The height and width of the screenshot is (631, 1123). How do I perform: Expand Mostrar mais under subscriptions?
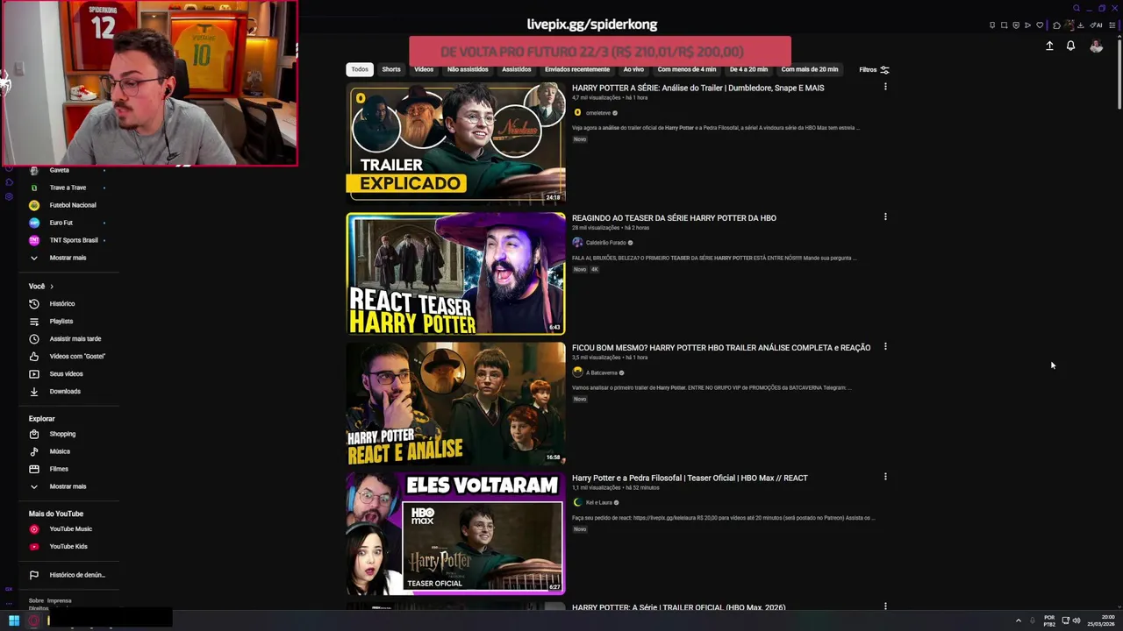67,258
